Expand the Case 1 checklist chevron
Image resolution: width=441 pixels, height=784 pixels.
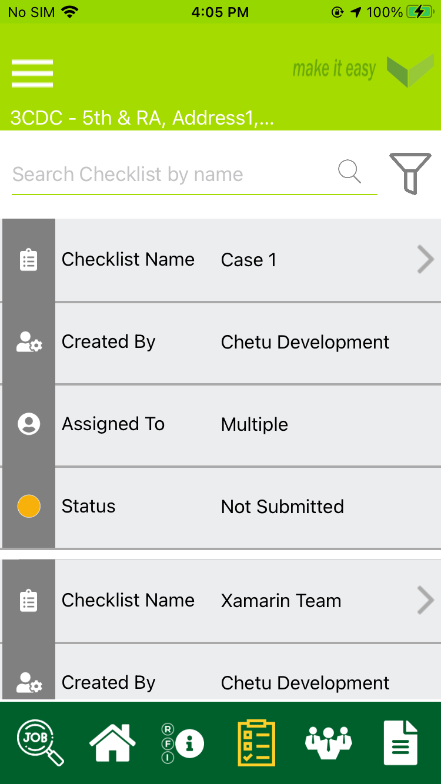point(425,260)
